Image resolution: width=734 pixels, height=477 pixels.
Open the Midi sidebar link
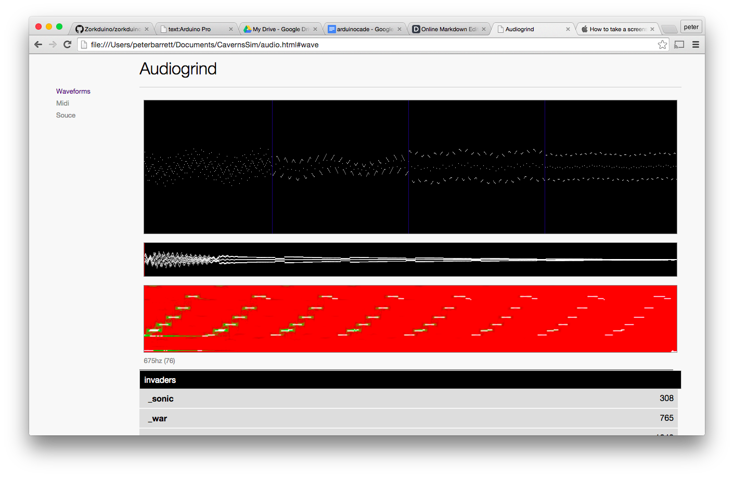(62, 103)
